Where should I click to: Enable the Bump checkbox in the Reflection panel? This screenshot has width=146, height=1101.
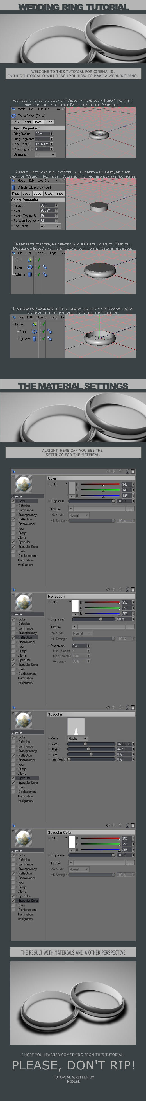[13, 651]
